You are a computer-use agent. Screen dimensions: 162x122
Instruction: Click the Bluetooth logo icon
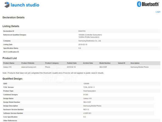coord(139,4)
